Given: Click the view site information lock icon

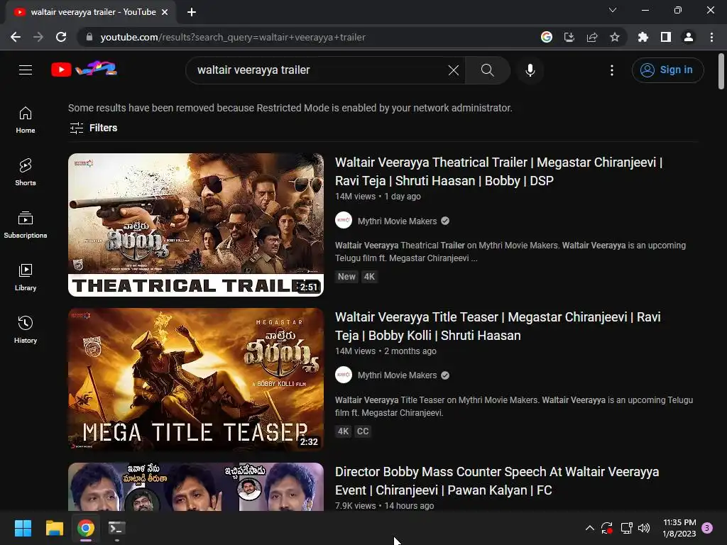Looking at the screenshot, I should point(89,37).
